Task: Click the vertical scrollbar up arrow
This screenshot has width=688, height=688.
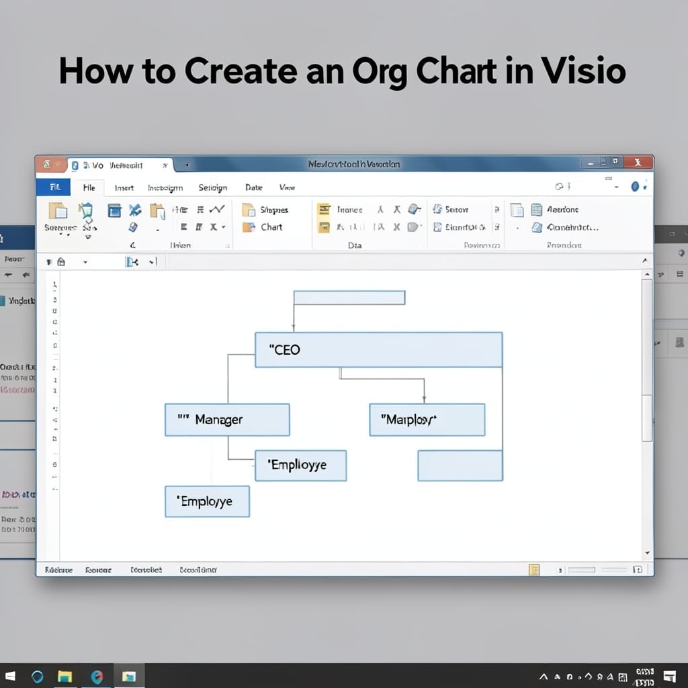Action: (647, 274)
